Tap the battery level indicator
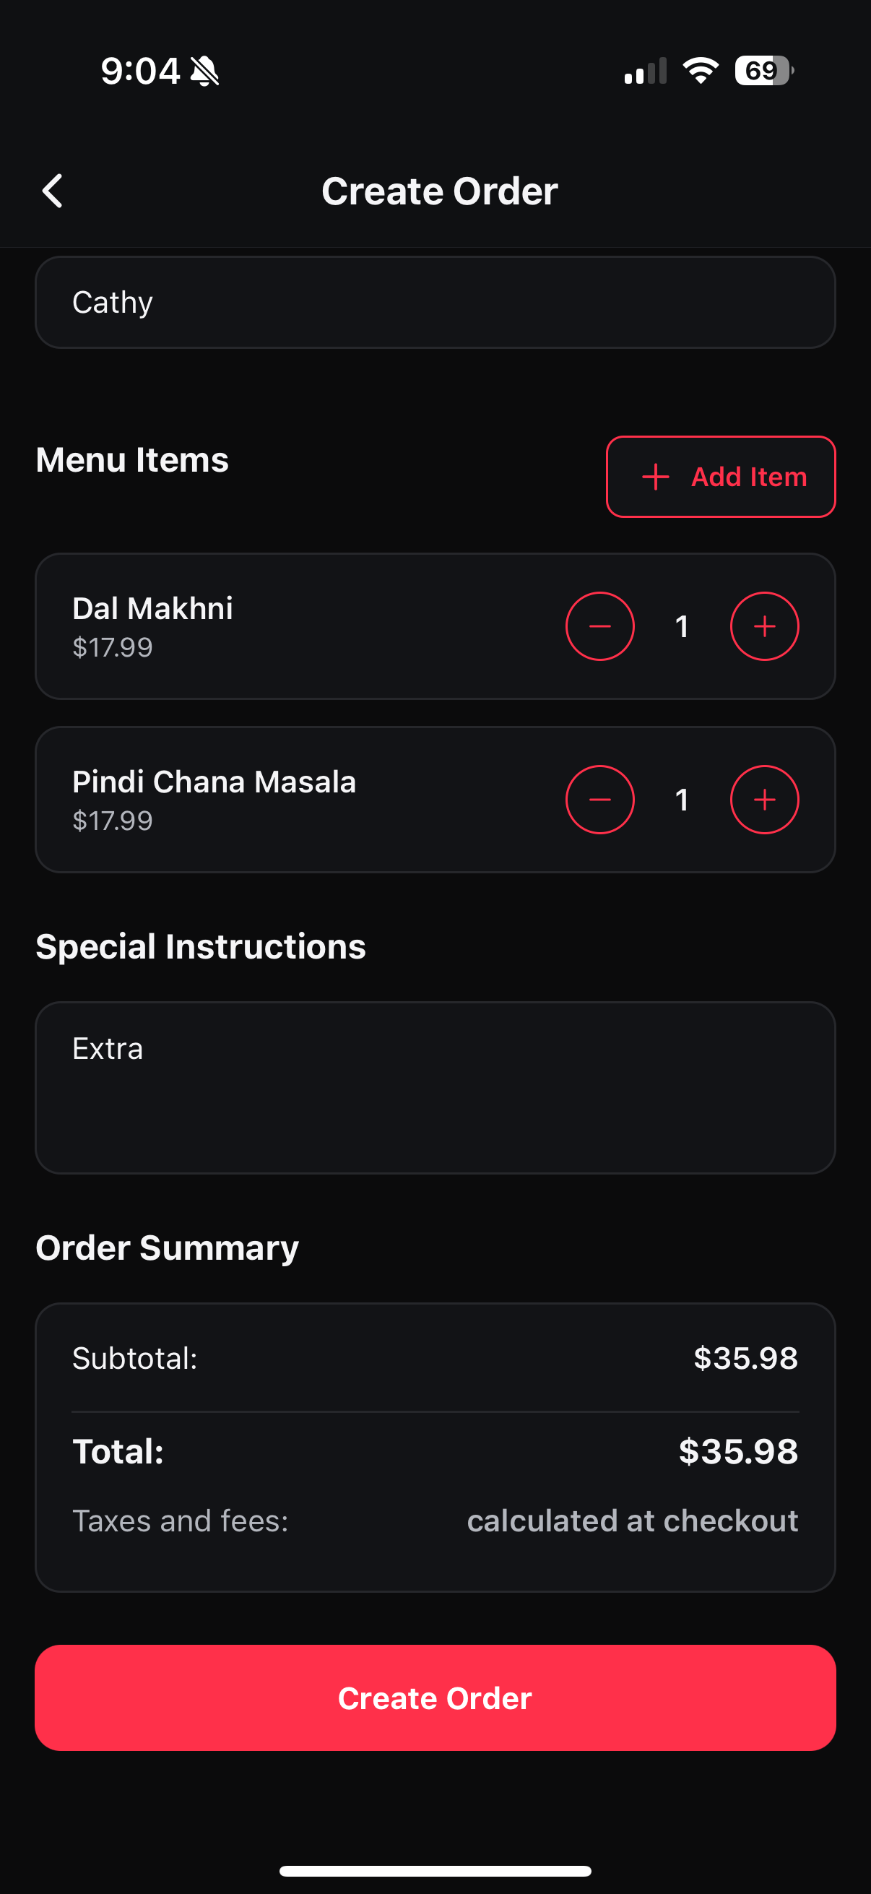 click(763, 71)
